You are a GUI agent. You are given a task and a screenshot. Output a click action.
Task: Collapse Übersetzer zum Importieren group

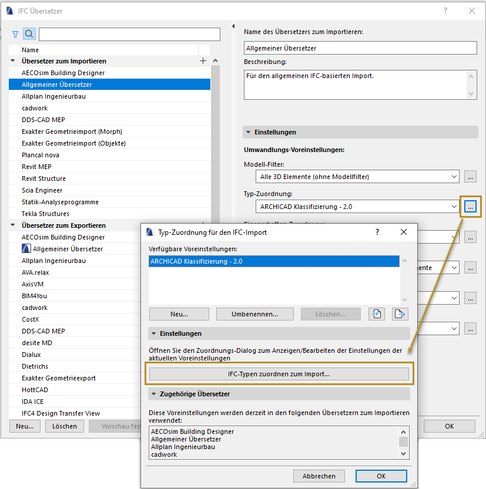13,61
